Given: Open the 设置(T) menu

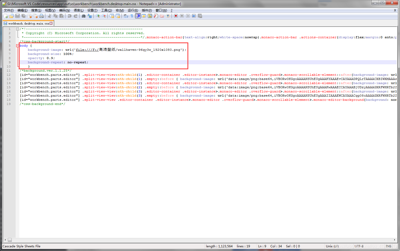Looking at the screenshot, I should coord(92,10).
